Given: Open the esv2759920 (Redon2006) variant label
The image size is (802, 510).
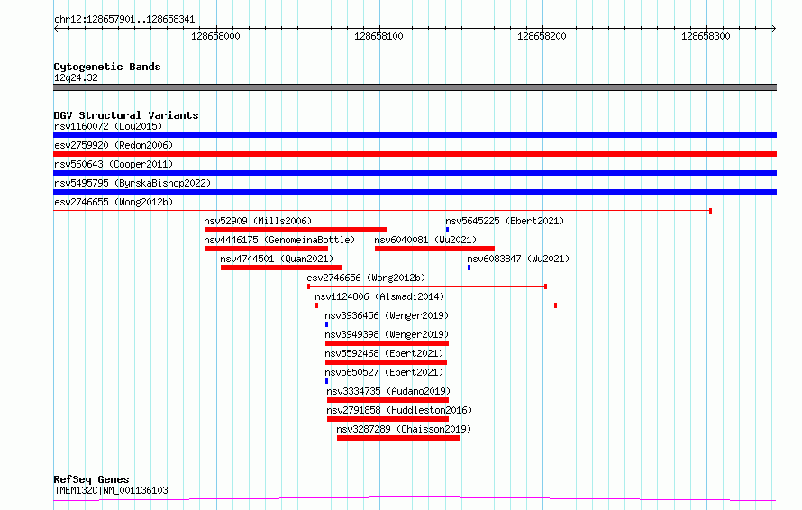Looking at the screenshot, I should point(114,145).
